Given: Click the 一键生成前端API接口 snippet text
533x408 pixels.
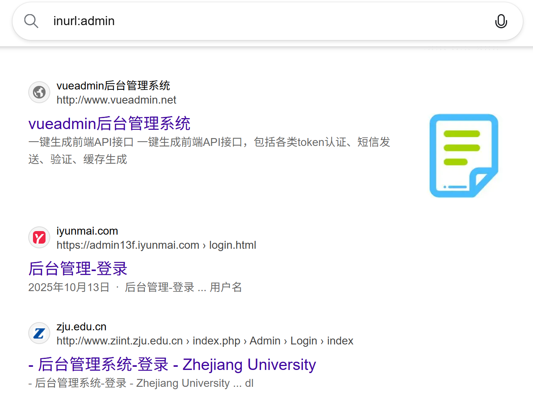Looking at the screenshot, I should (209, 151).
